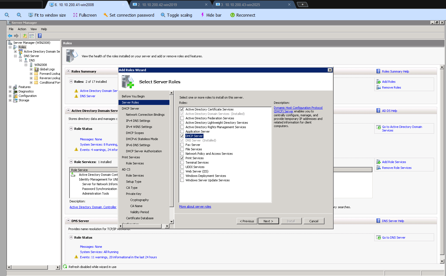Screen dimensions: 446x276
Task: Click the Add Role Services icon
Action: pos(378,162)
